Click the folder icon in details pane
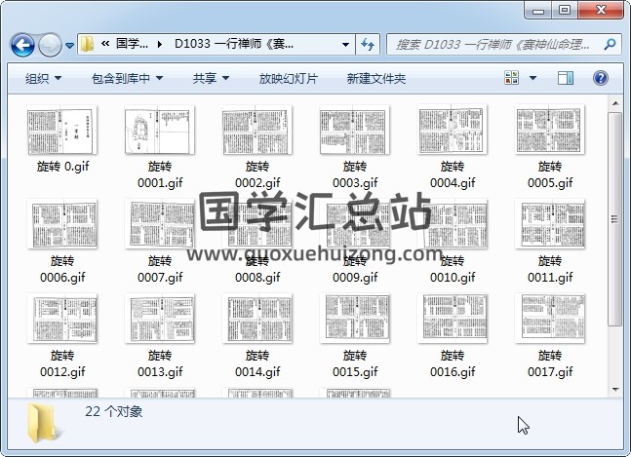This screenshot has width=631, height=457. (42, 423)
